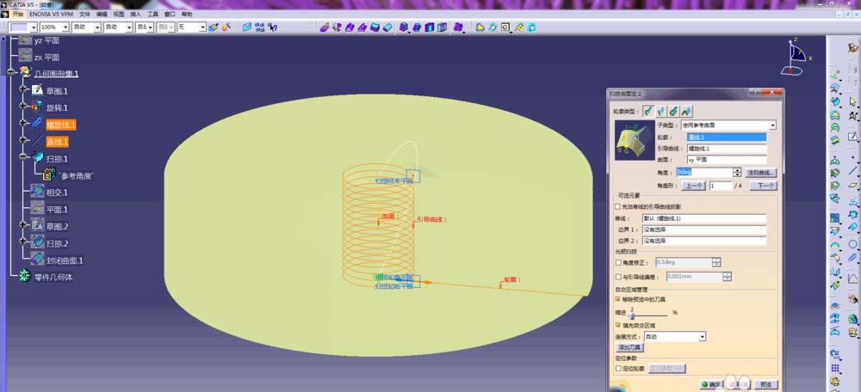Viewport: 861px width, 392px height.
Task: Open the 工具 menu
Action: click(152, 14)
